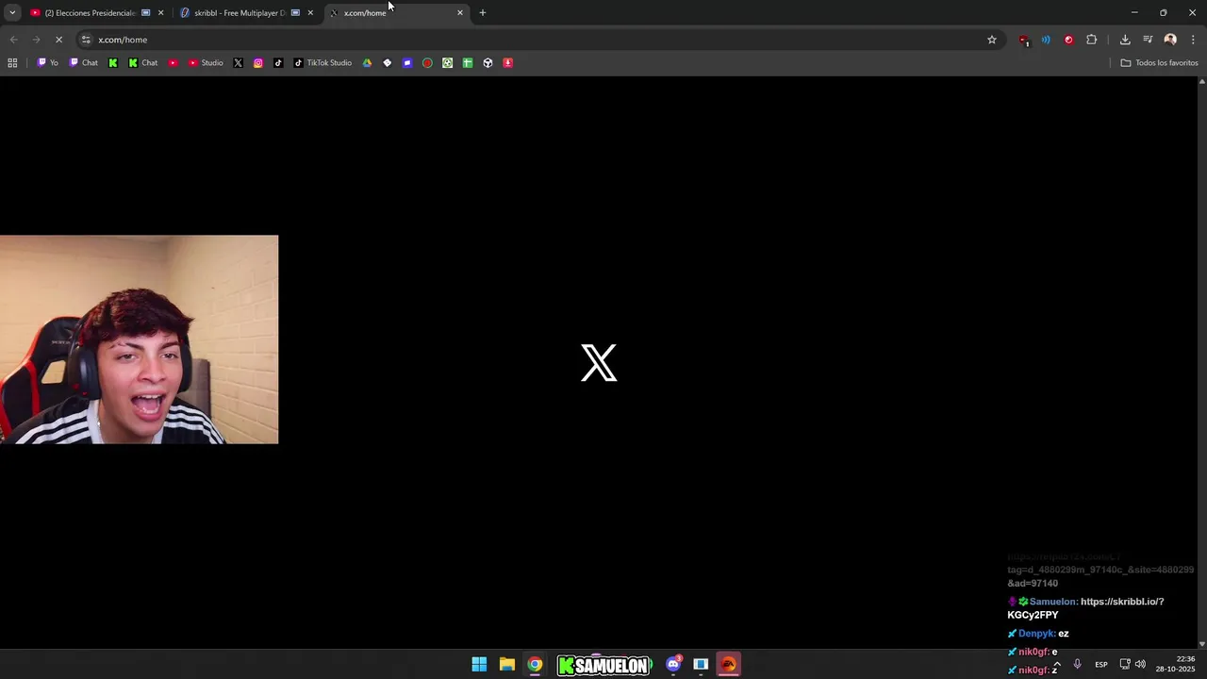1207x679 pixels.
Task: Close the x.com/home tab
Action: point(460,13)
